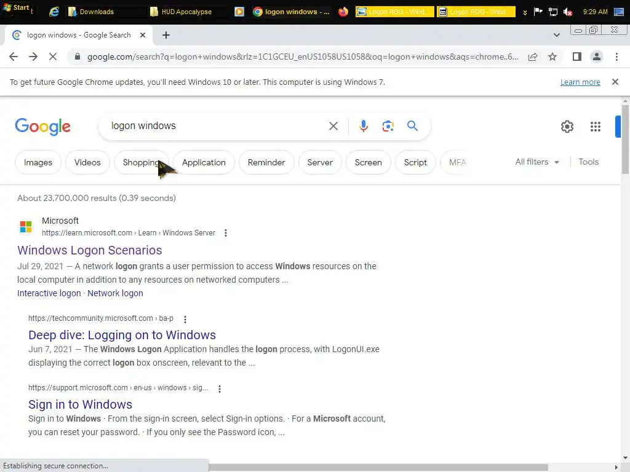Open the media player taskbar icon
630x472 pixels.
point(239,12)
